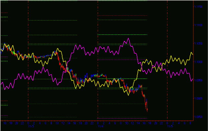Pick the 1.0900 price axis label
Image resolution: width=208 pixels, height=131 pixels.
198,98
